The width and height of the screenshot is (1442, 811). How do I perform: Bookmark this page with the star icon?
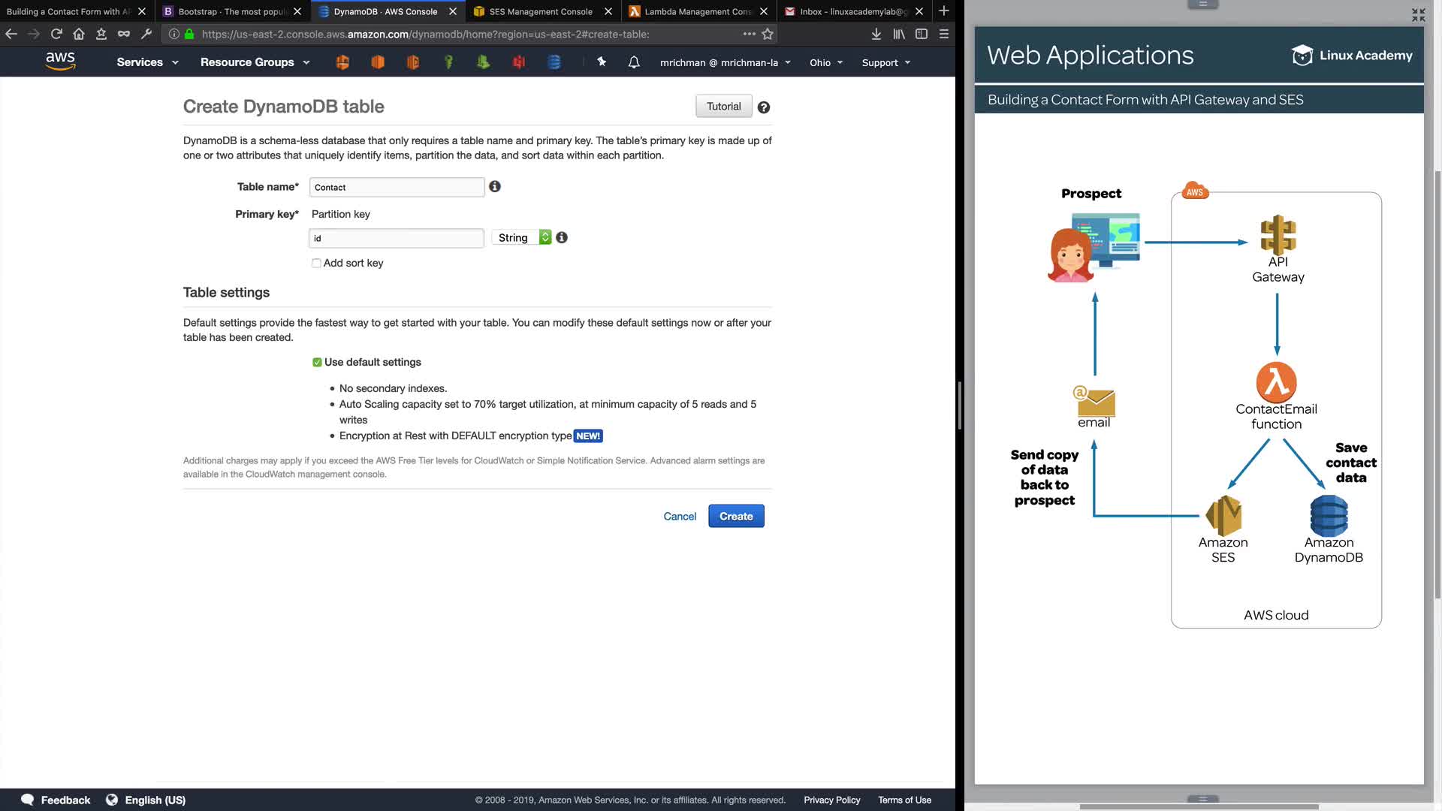768,34
